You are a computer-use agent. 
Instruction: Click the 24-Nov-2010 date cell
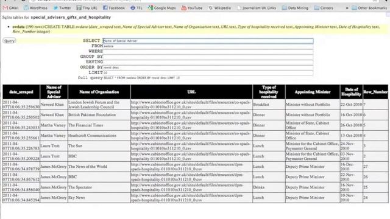[x=351, y=146]
